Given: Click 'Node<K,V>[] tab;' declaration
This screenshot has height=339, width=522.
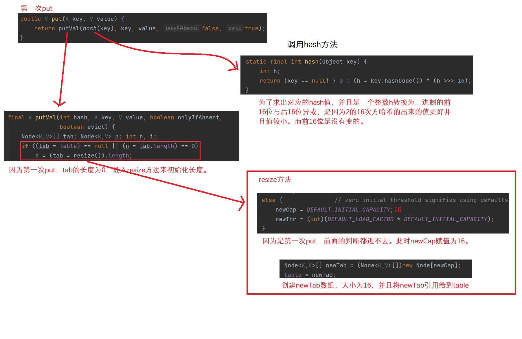Looking at the screenshot, I should tap(49, 136).
